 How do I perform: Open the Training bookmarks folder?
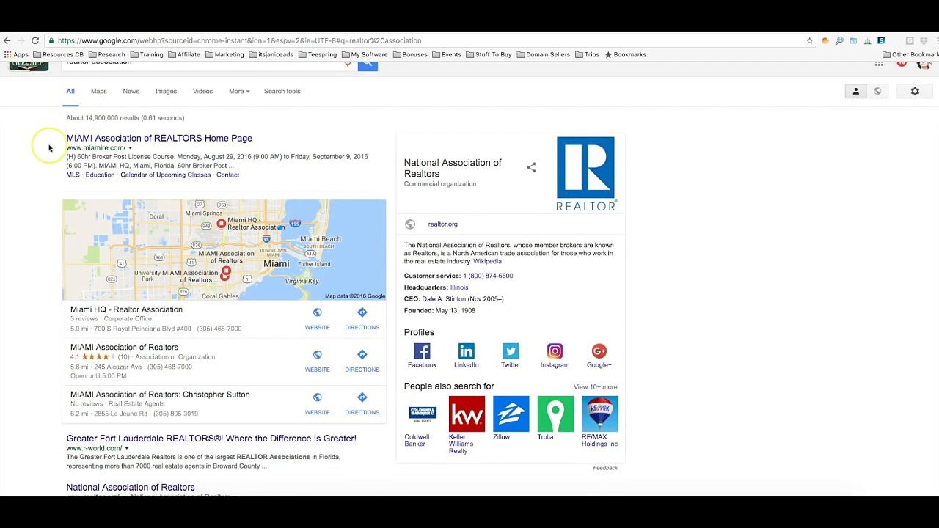point(147,55)
